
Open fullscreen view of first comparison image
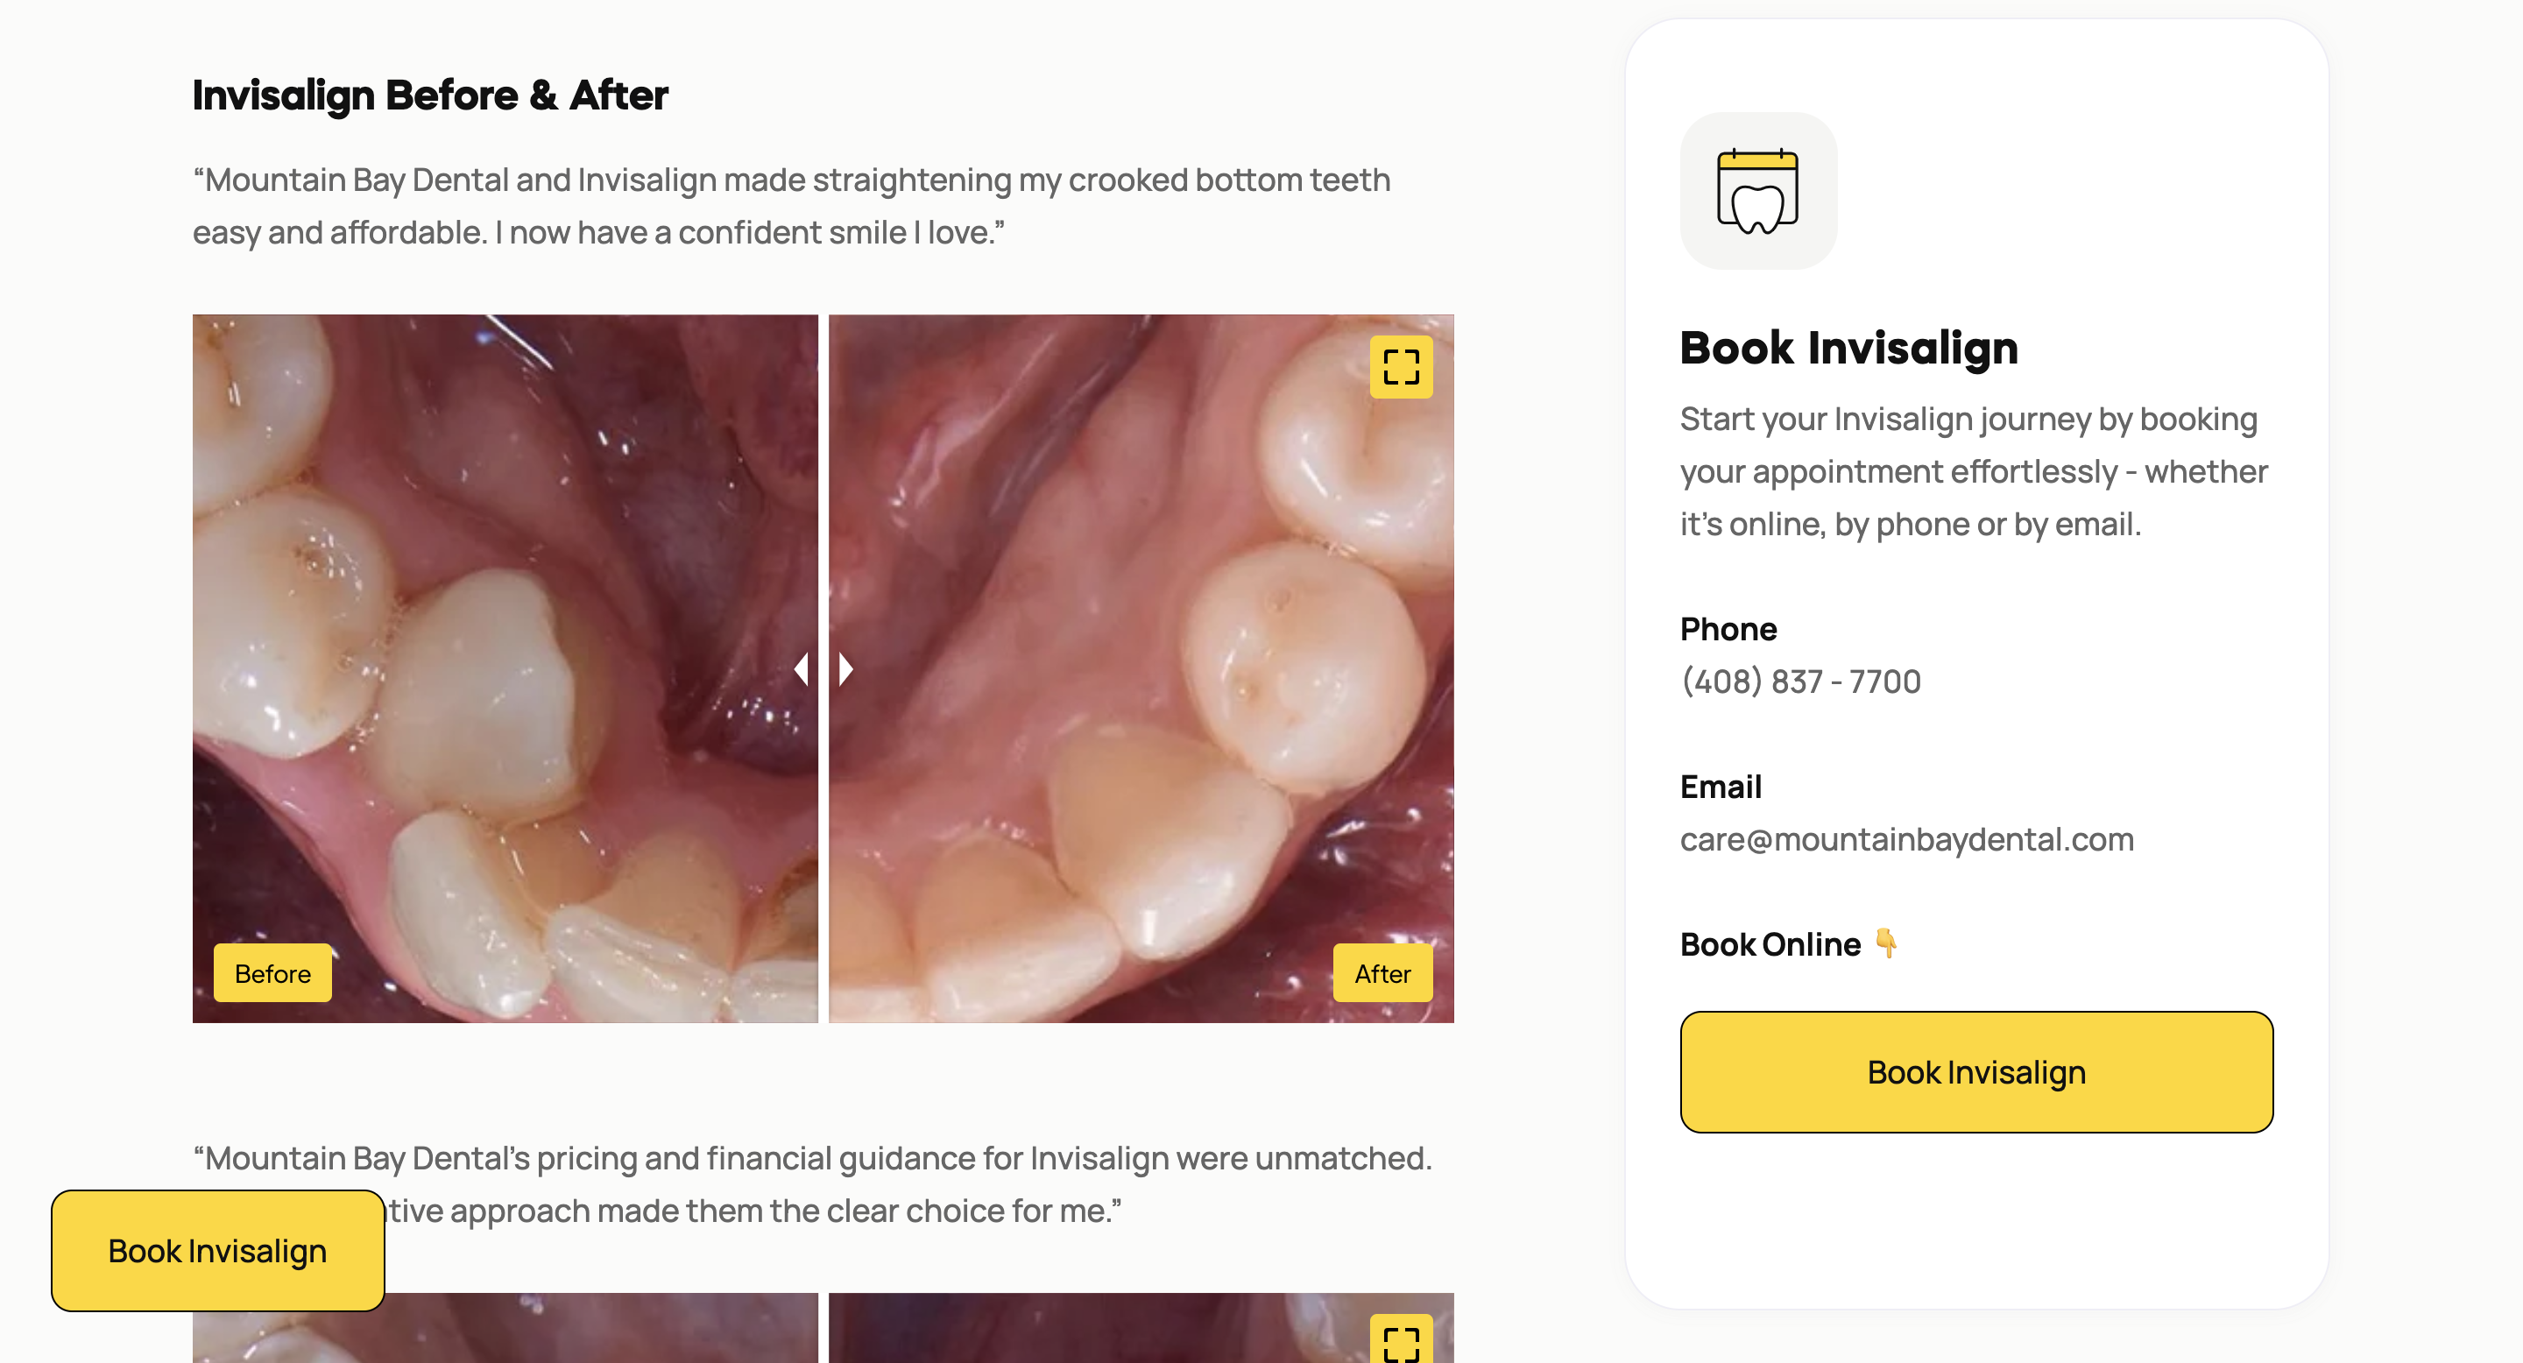pyautogui.click(x=1401, y=367)
